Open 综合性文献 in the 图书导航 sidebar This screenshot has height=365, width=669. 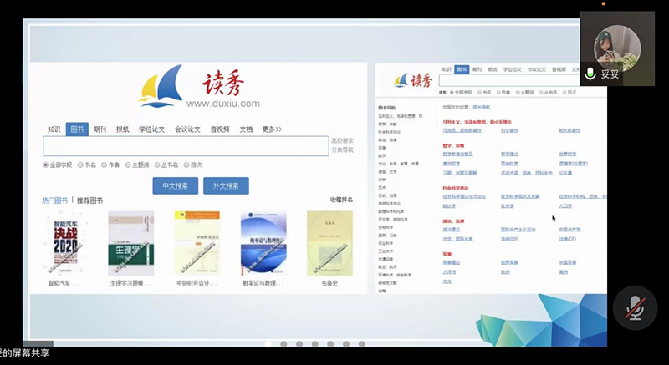(387, 283)
